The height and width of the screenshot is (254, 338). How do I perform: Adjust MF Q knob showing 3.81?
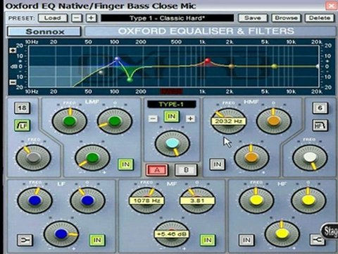point(197,200)
